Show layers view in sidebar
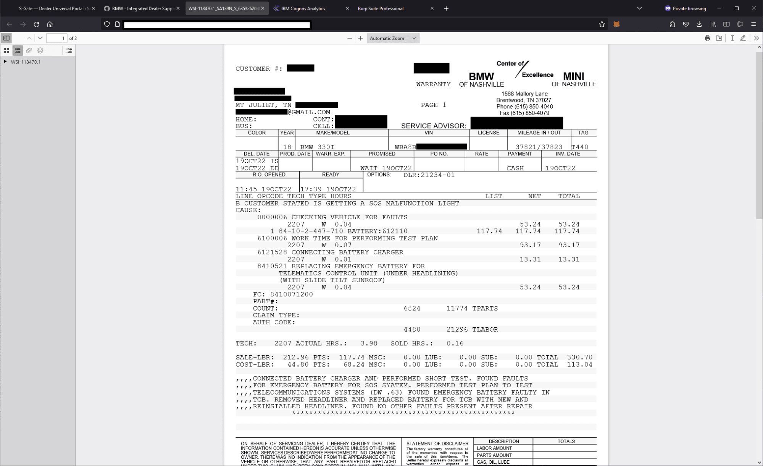Screen dimensions: 763x466 click(40, 50)
